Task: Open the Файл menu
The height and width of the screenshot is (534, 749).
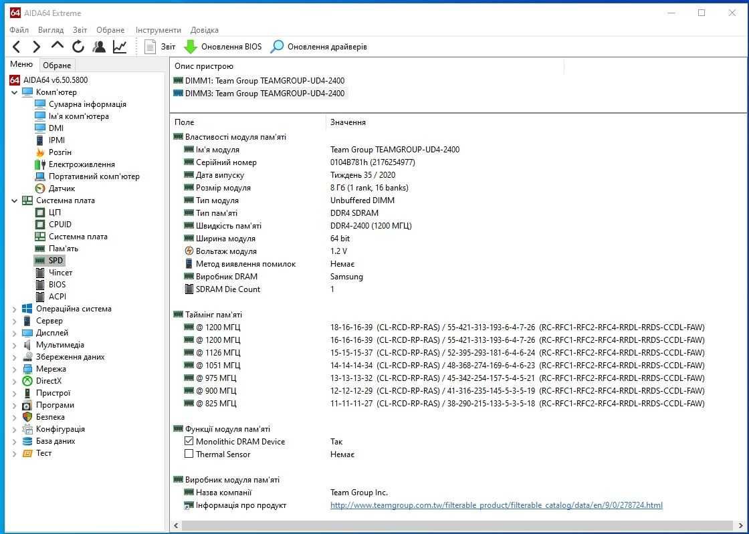Action: click(19, 29)
